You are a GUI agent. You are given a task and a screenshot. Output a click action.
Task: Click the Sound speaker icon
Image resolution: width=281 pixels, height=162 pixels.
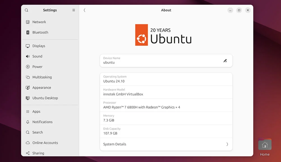[x=28, y=56]
